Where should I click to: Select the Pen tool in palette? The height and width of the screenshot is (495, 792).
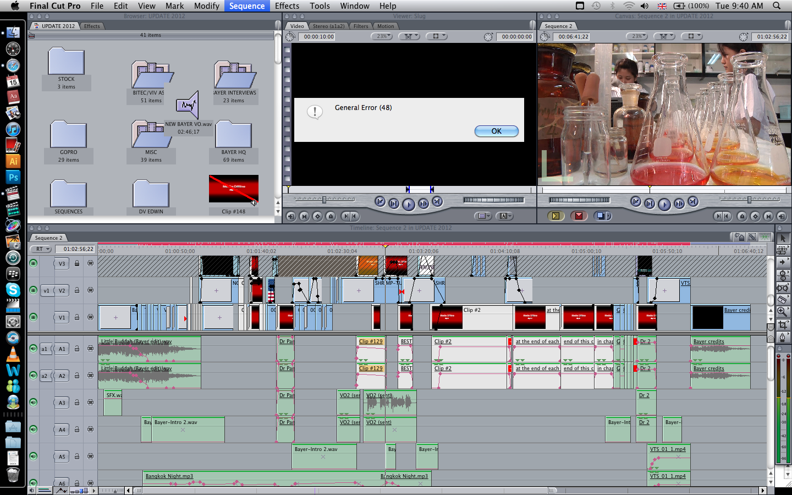point(783,337)
